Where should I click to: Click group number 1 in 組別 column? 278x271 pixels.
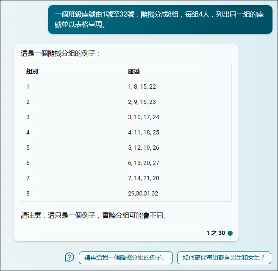[28, 87]
